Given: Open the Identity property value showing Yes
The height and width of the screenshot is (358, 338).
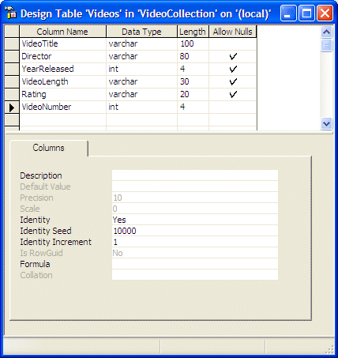Looking at the screenshot, I should tap(195, 220).
